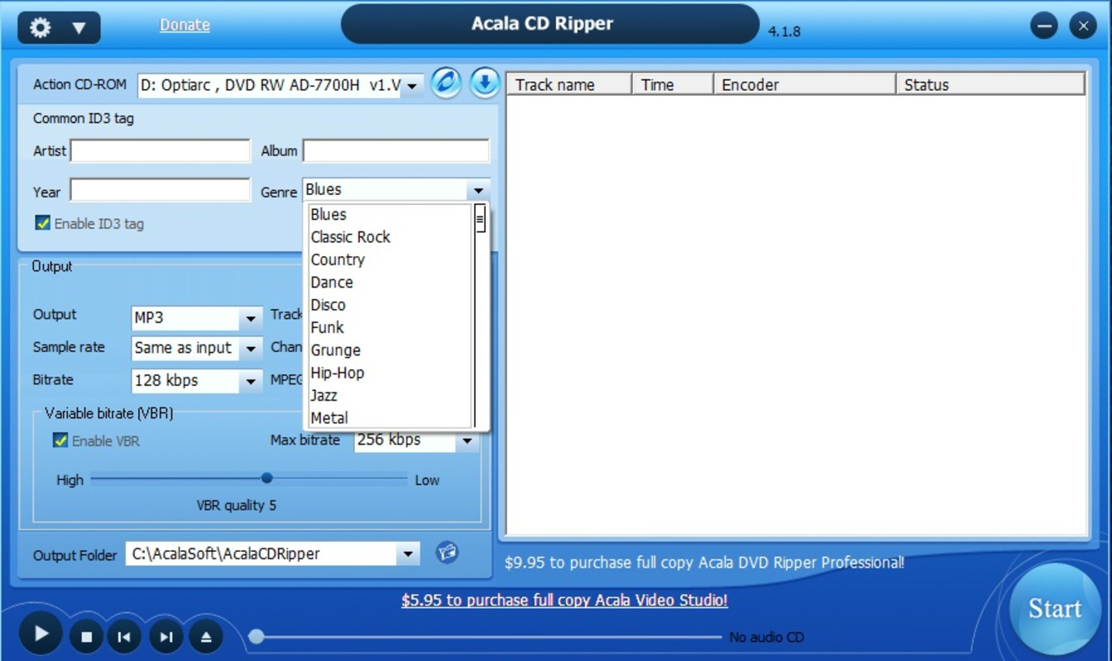This screenshot has width=1112, height=661.
Task: Click the Year input field
Action: (x=160, y=191)
